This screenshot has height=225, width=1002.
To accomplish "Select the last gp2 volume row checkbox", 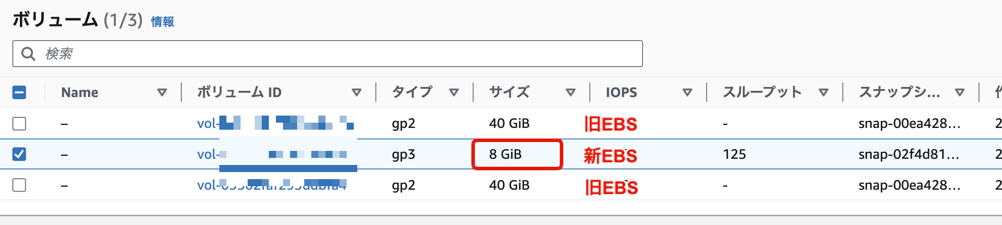I will coord(19,185).
